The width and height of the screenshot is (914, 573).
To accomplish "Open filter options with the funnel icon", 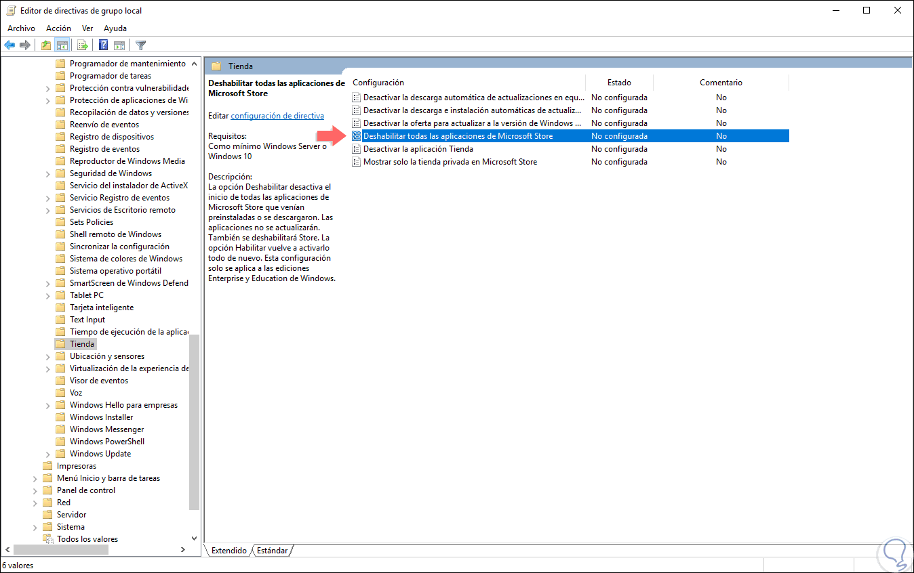I will tap(140, 45).
